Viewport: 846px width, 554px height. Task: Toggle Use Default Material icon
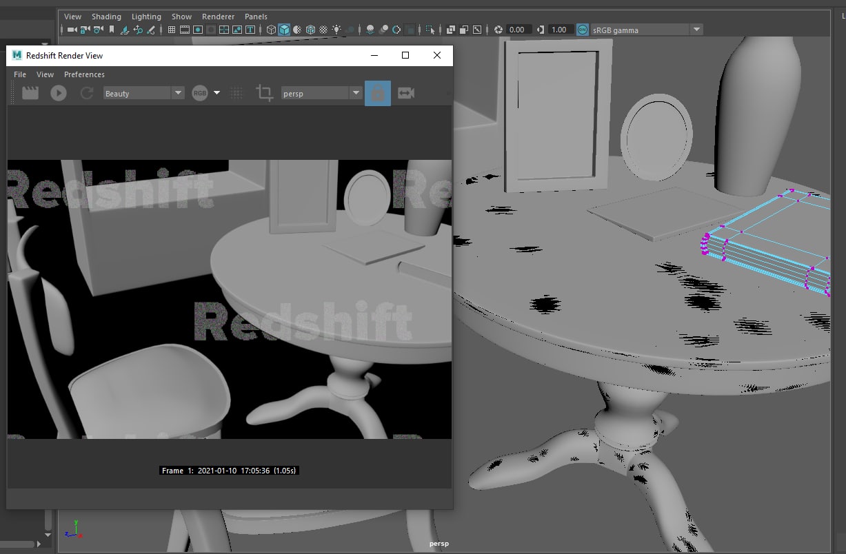pyautogui.click(x=298, y=30)
